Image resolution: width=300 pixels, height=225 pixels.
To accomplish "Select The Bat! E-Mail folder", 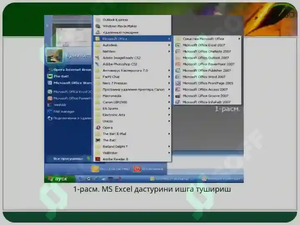I will point(132,134).
